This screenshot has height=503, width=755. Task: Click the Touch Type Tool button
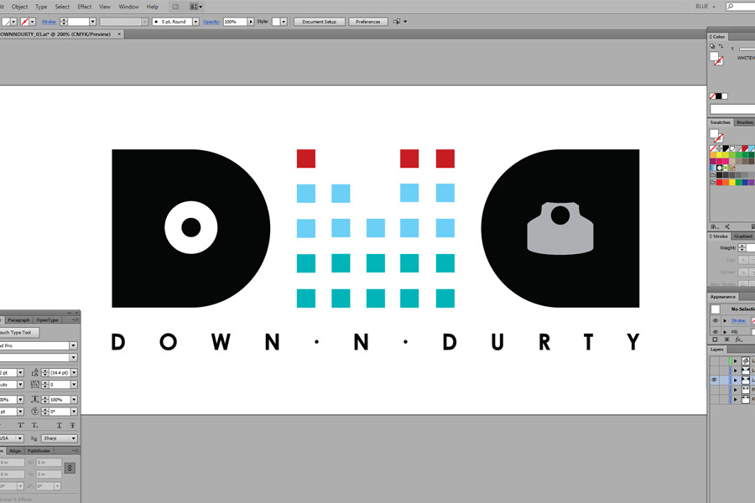(x=18, y=333)
